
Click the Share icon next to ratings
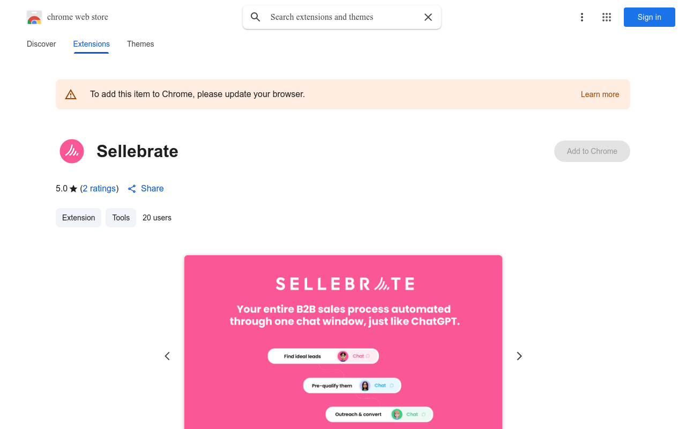(x=132, y=189)
